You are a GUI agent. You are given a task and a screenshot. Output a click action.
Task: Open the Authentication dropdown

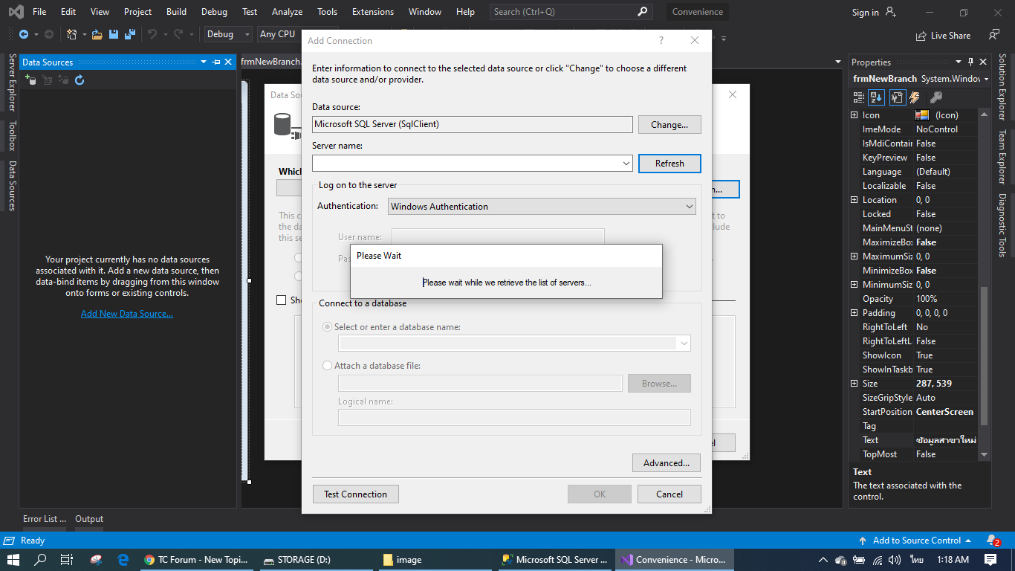(689, 207)
